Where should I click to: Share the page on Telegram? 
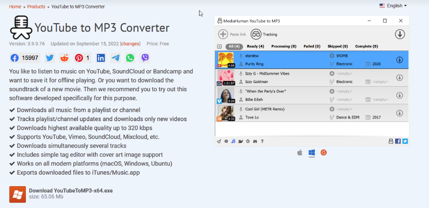point(115,58)
